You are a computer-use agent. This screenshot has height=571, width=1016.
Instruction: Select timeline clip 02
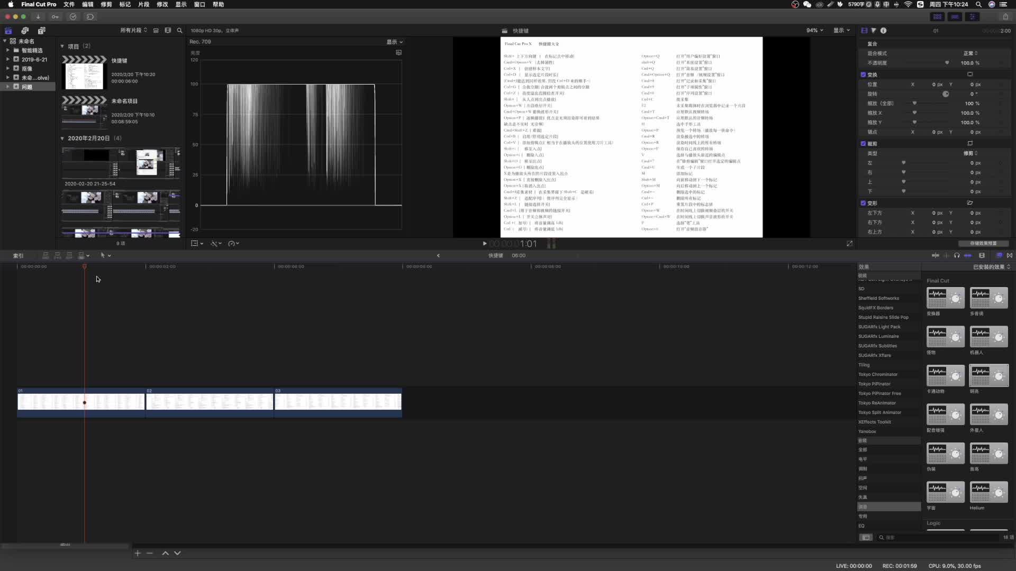210,402
